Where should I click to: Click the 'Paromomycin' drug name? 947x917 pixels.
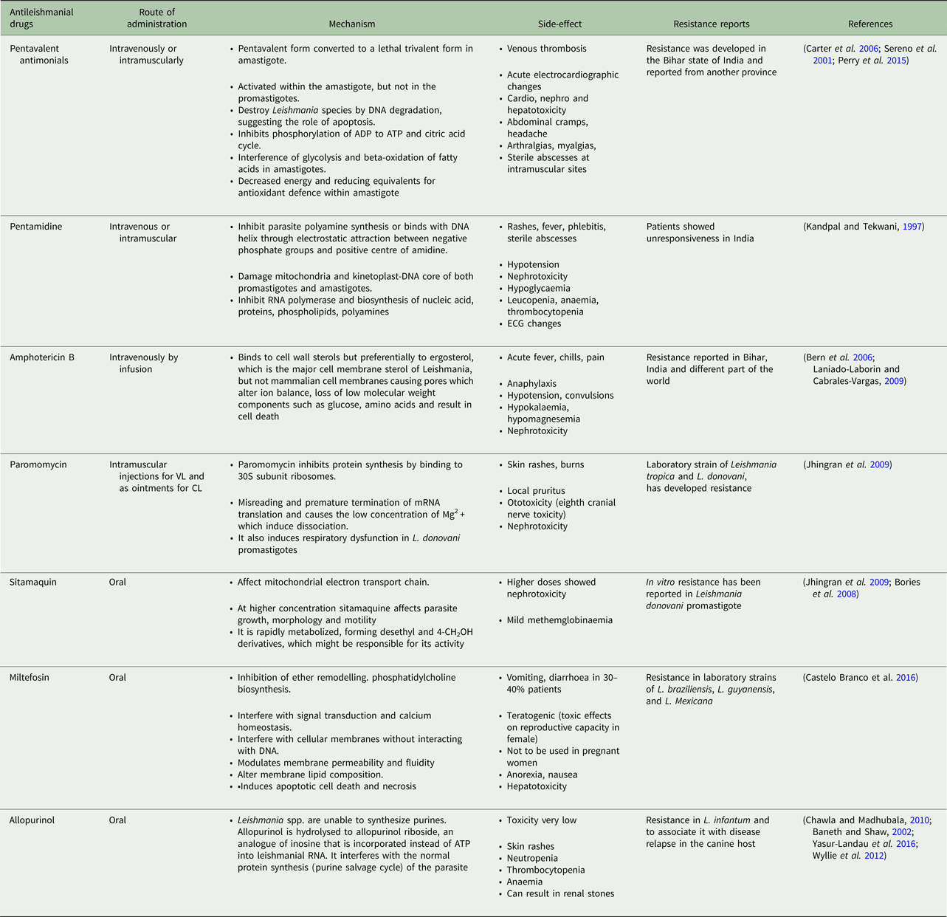click(38, 465)
